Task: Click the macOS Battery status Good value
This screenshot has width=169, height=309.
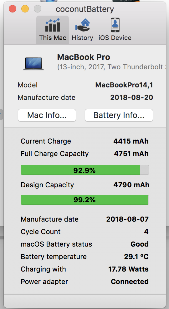Action: [140, 244]
